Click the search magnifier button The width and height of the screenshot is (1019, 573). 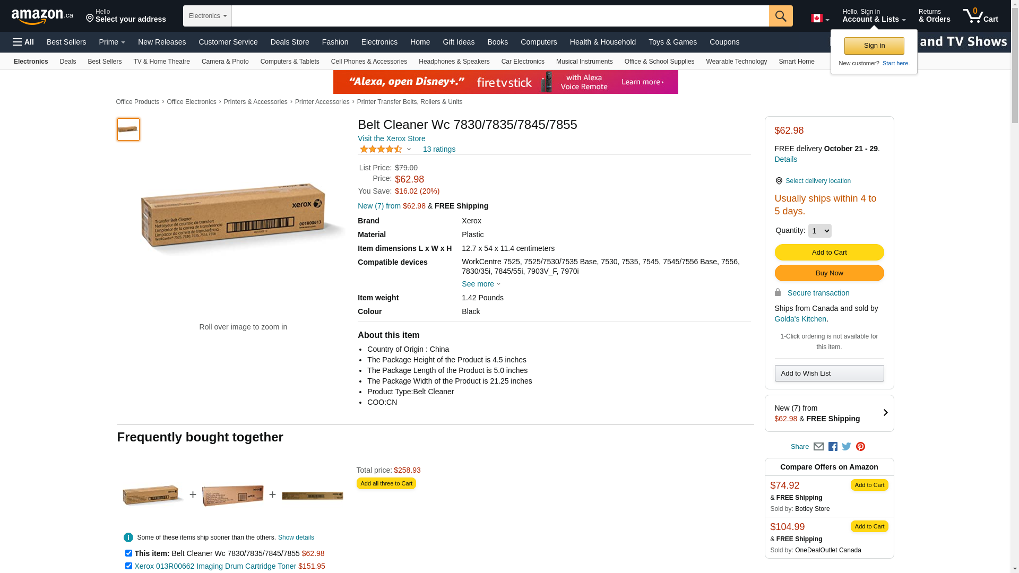coord(780,16)
